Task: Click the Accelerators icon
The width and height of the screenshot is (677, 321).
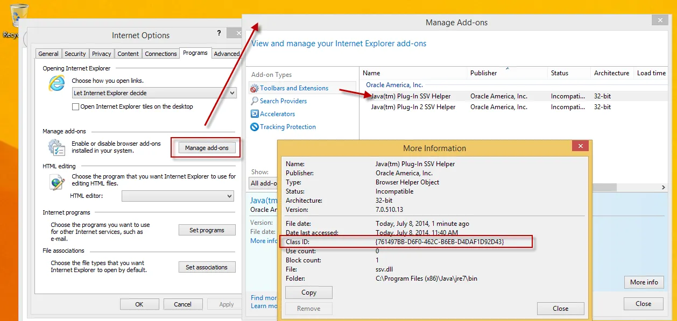Action: click(255, 114)
